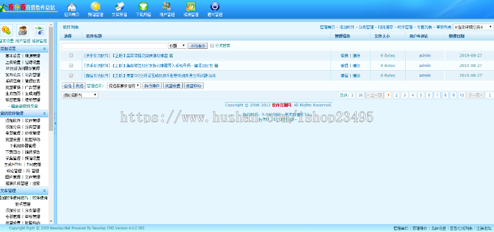Click the 反选 button
494x232 pixels.
(80, 86)
